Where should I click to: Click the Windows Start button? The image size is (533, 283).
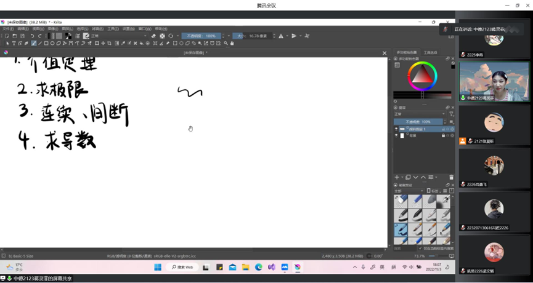[x=158, y=267]
